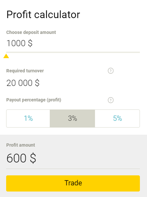Open the Required turnover help icon
This screenshot has height=197, width=147.
(110, 71)
